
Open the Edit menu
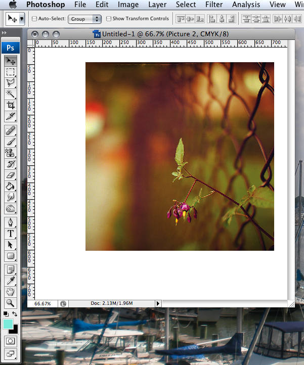[x=102, y=5]
